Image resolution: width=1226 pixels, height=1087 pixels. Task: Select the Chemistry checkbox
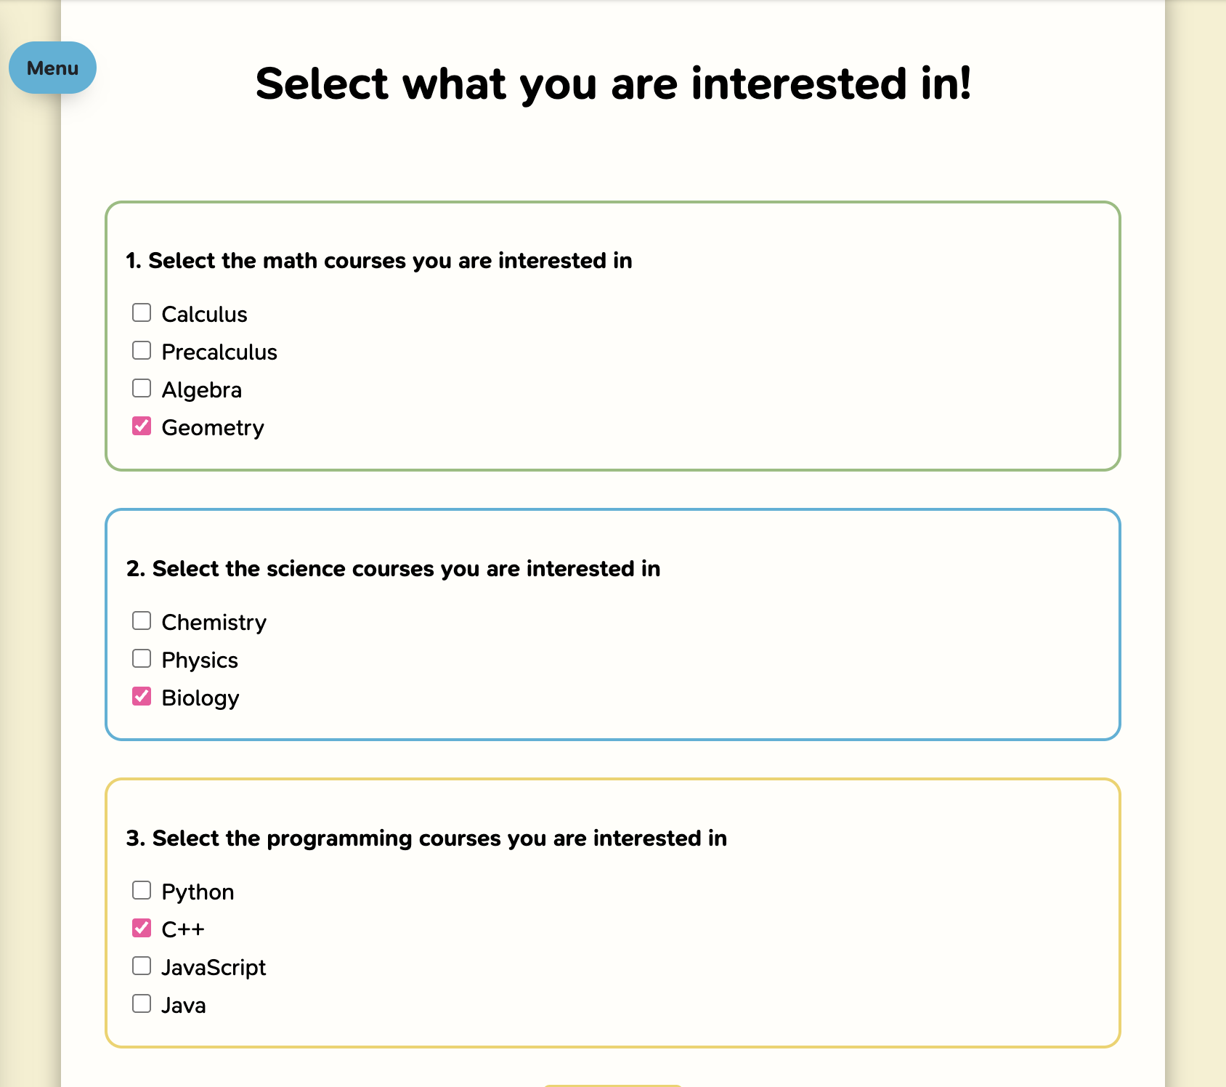(142, 621)
